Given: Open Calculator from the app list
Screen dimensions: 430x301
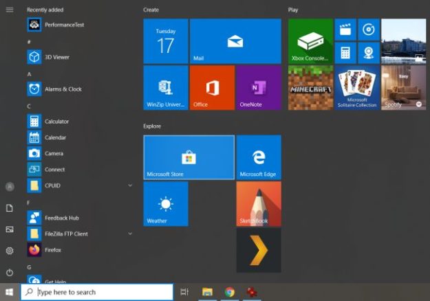Looking at the screenshot, I should 80,122.
